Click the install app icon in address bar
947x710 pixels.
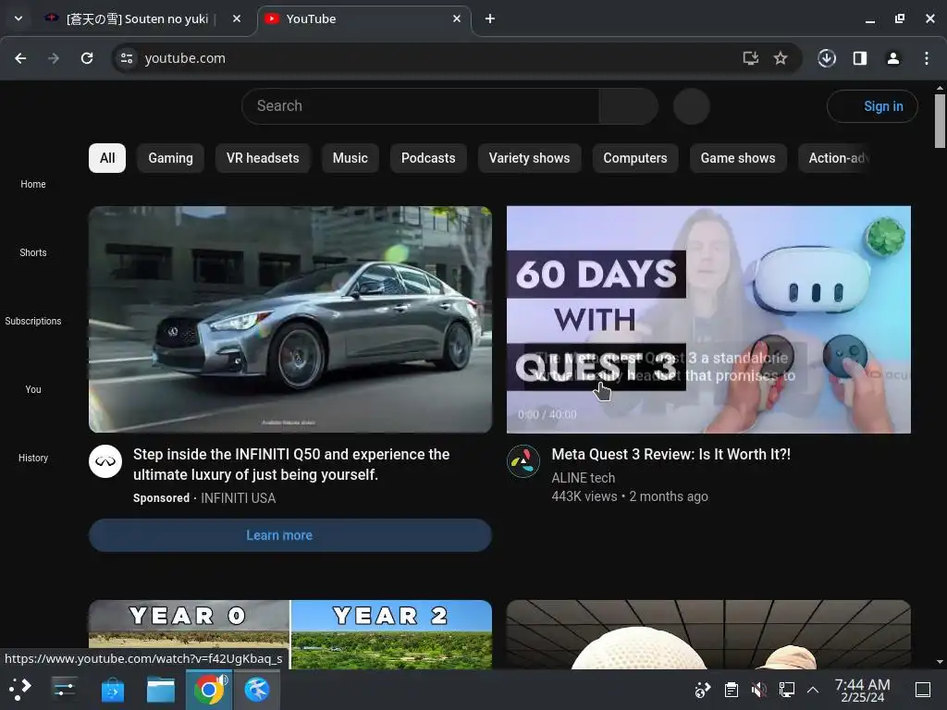point(751,58)
